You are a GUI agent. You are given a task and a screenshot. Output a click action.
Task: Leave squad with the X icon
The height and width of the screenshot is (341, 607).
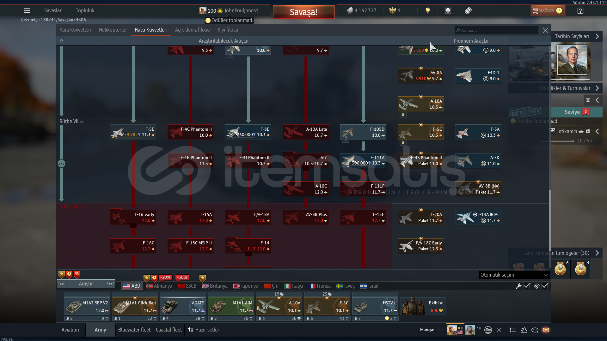pos(499,330)
